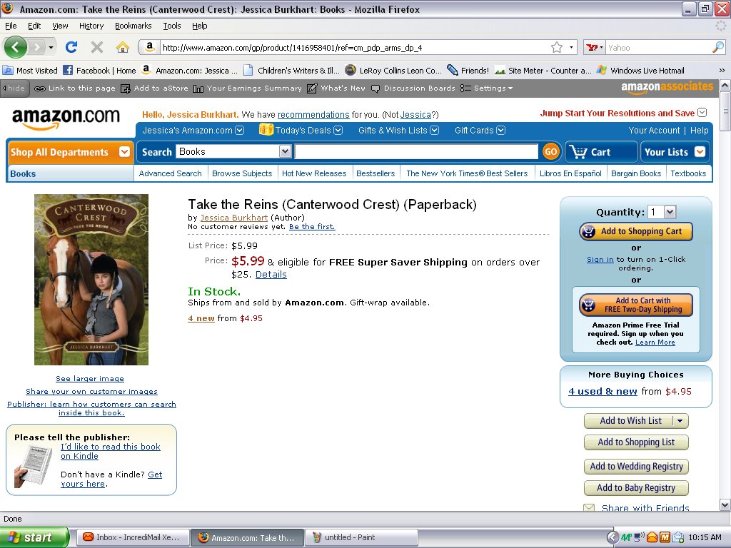The width and height of the screenshot is (731, 548).
Task: Select the Bestsellers tab
Action: [375, 173]
